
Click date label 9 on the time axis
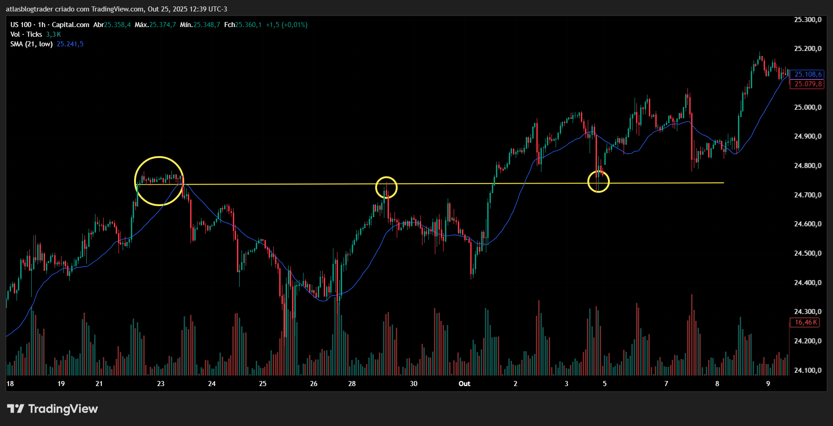(768, 384)
